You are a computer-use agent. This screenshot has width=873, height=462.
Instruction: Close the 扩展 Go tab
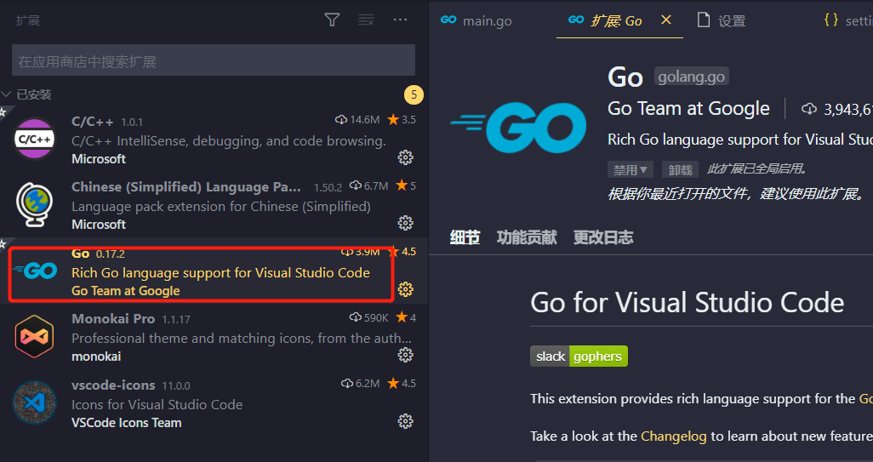click(666, 20)
